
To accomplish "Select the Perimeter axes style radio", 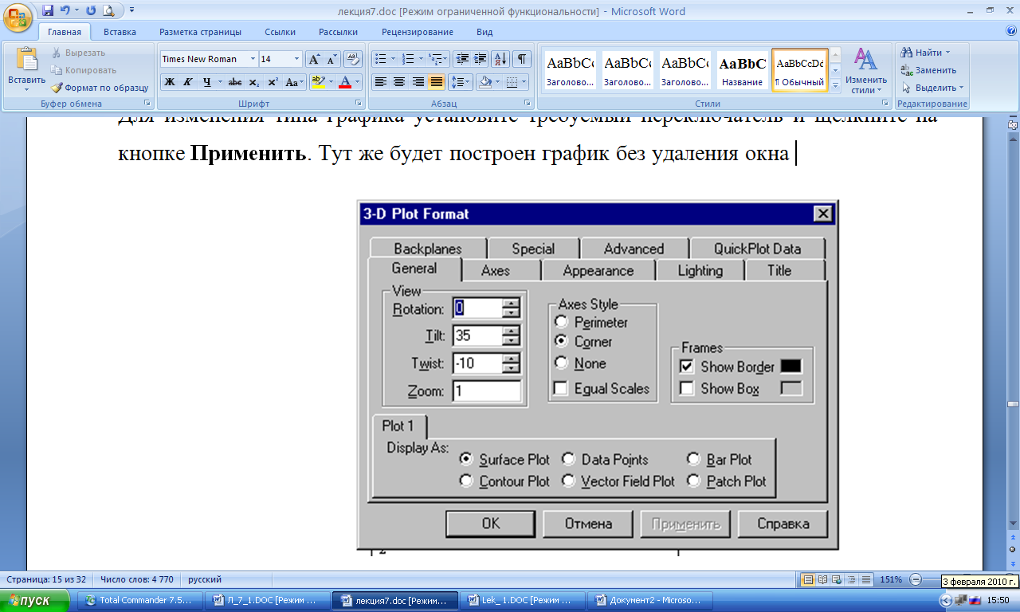I will tap(562, 322).
